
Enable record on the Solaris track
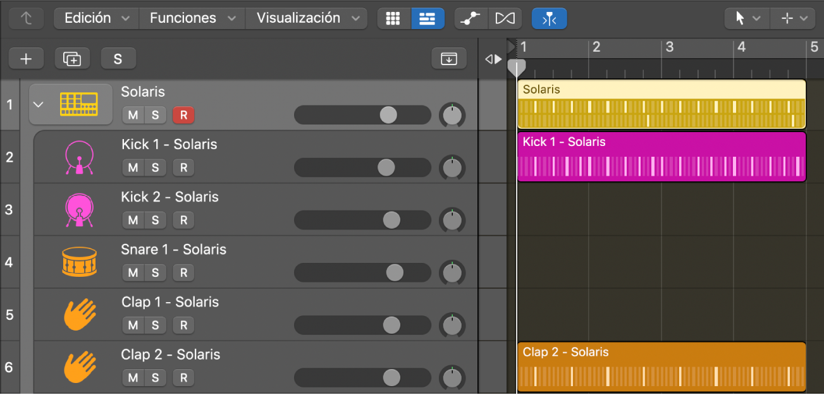pos(183,115)
